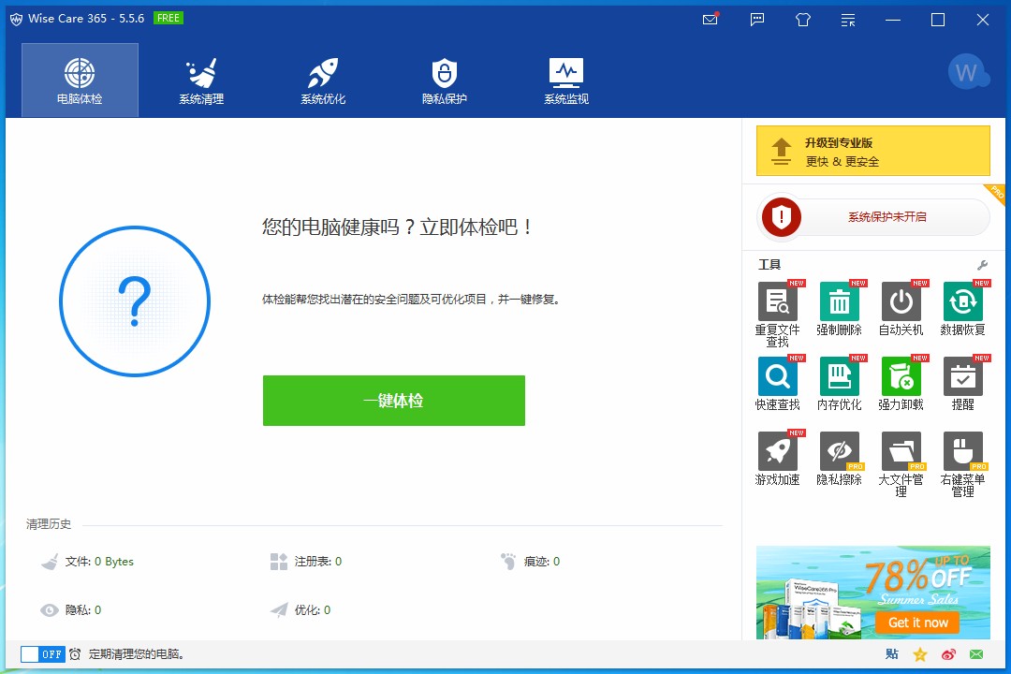
Task: Click the 痕迹: 0 history entry
Action: tap(530, 562)
